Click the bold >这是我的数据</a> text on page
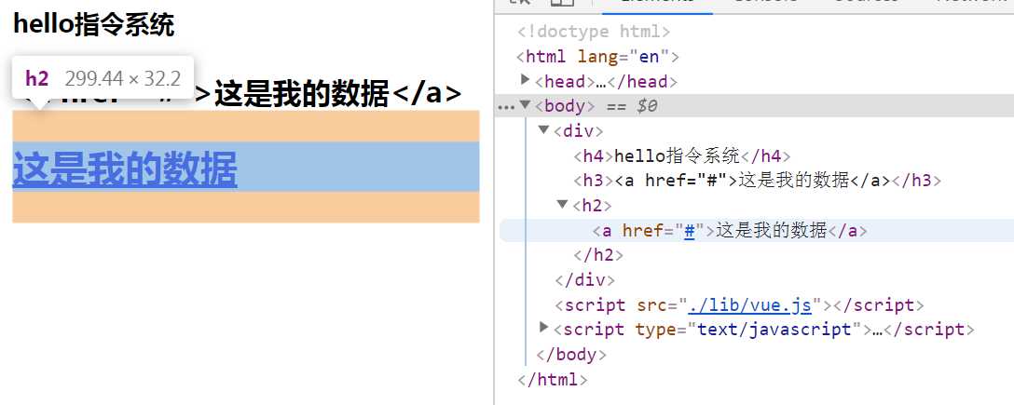Viewport: 1014px width, 405px height. click(329, 94)
